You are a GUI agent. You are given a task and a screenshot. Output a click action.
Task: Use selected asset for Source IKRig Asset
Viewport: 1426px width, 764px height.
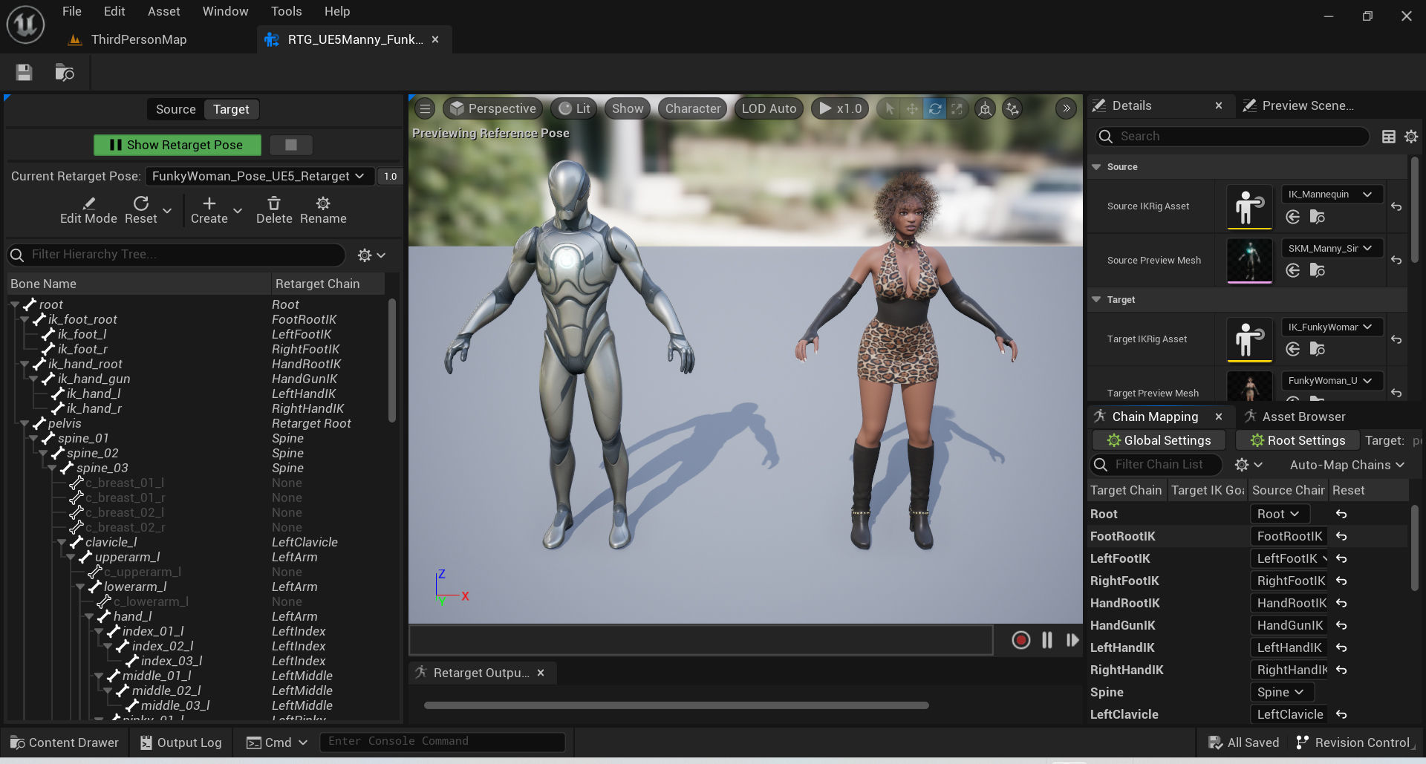(1293, 217)
